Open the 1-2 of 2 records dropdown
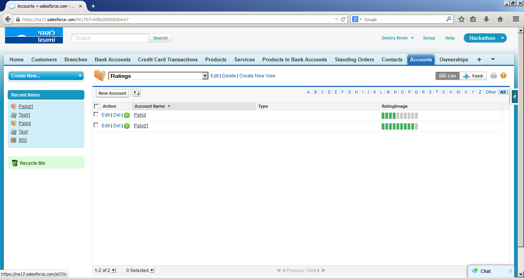Image resolution: width=524 pixels, height=279 pixels. click(105, 271)
